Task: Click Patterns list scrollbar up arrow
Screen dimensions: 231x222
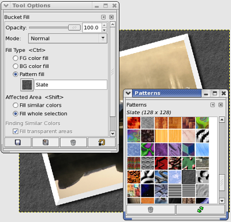Action: coord(222,120)
